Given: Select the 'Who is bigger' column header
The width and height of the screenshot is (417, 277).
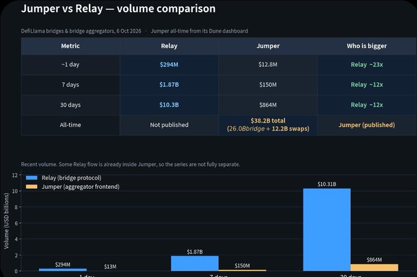Looking at the screenshot, I should pyautogui.click(x=367, y=46).
